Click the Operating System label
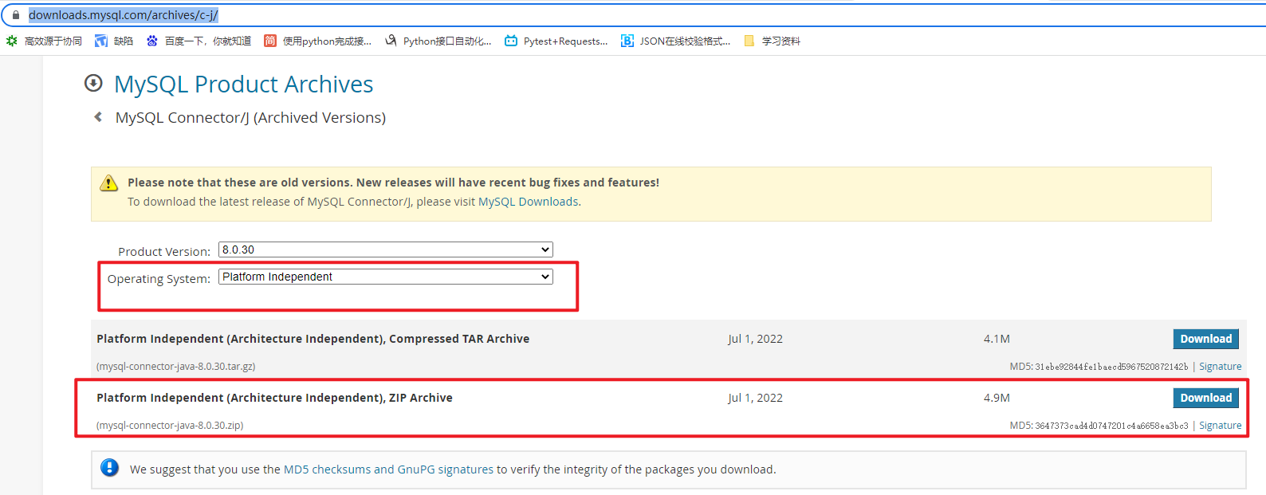 click(x=159, y=279)
